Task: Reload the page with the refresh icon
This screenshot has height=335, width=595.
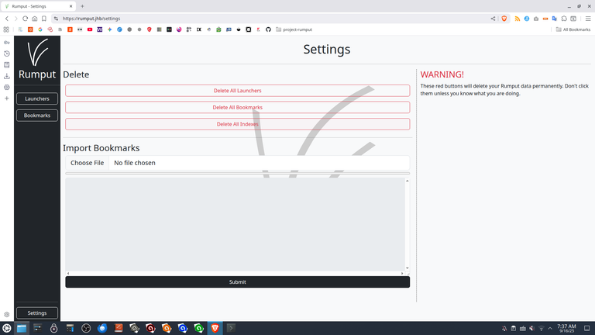Action: tap(26, 18)
